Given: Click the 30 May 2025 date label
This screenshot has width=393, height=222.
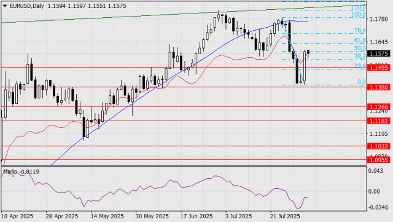Looking at the screenshot, I should [x=152, y=216].
